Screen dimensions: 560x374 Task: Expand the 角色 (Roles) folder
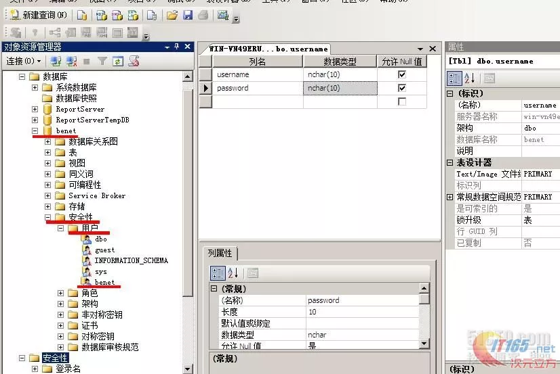tap(61, 293)
